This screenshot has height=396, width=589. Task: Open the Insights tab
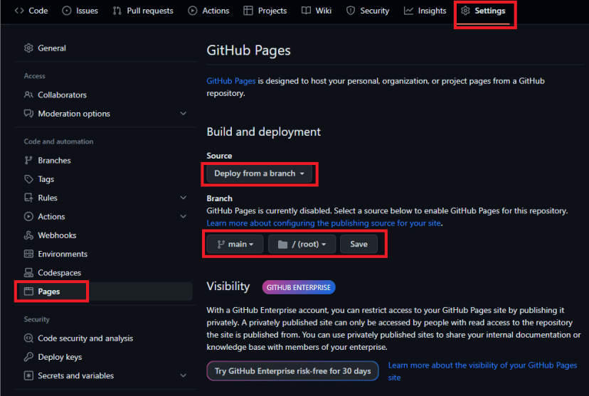[425, 11]
